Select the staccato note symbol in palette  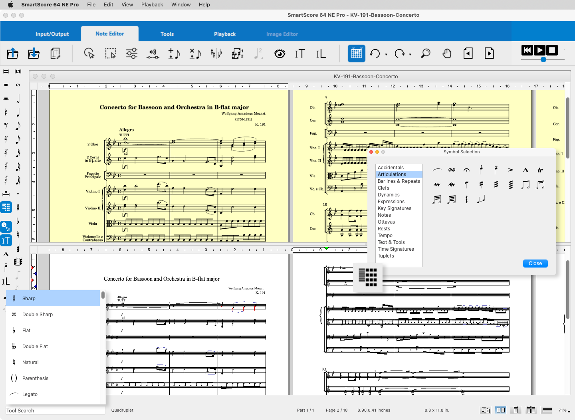[x=481, y=170]
